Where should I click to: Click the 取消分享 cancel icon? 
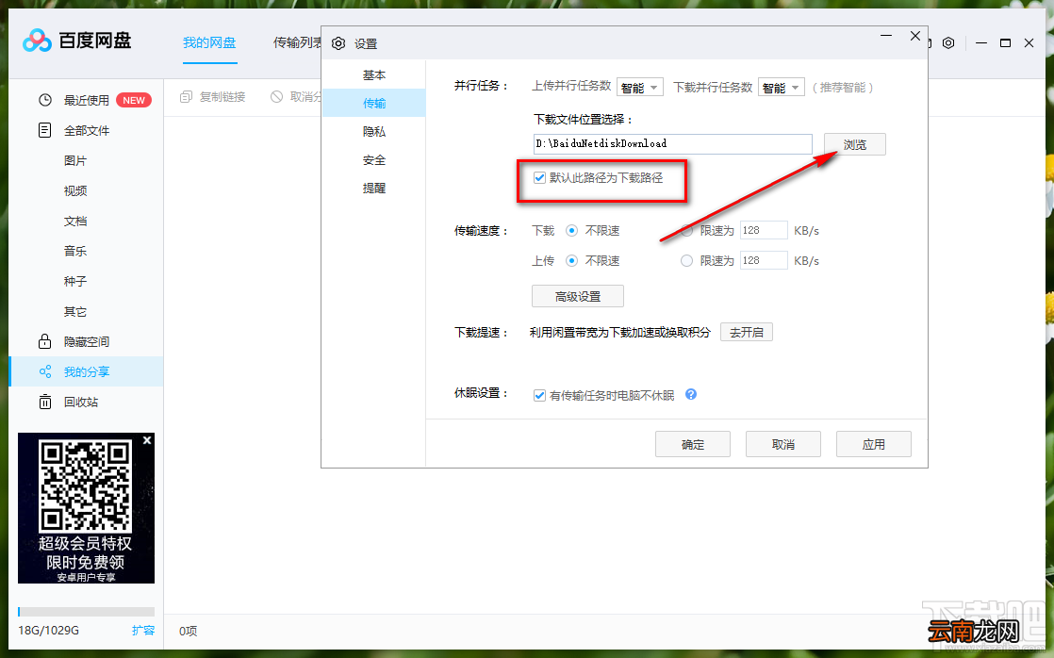276,97
